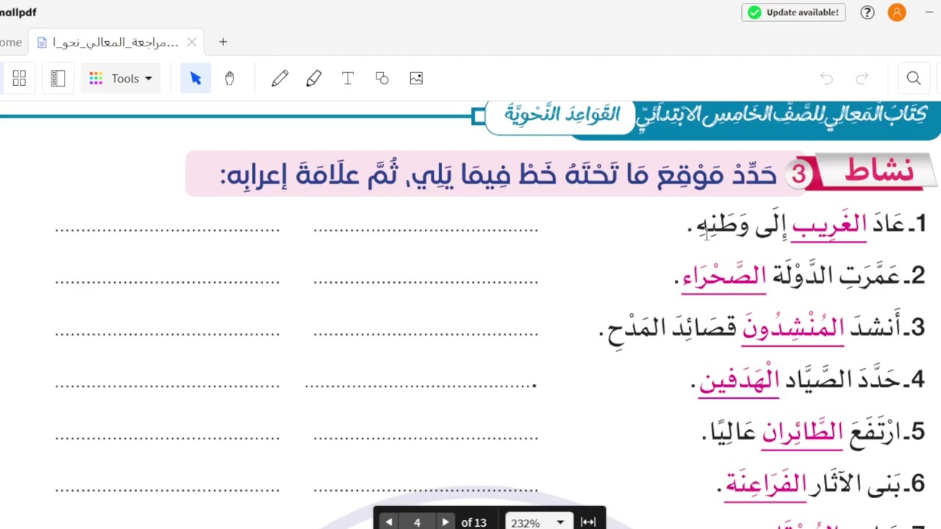Select the text insertion tool
The height and width of the screenshot is (529, 941).
tap(348, 78)
